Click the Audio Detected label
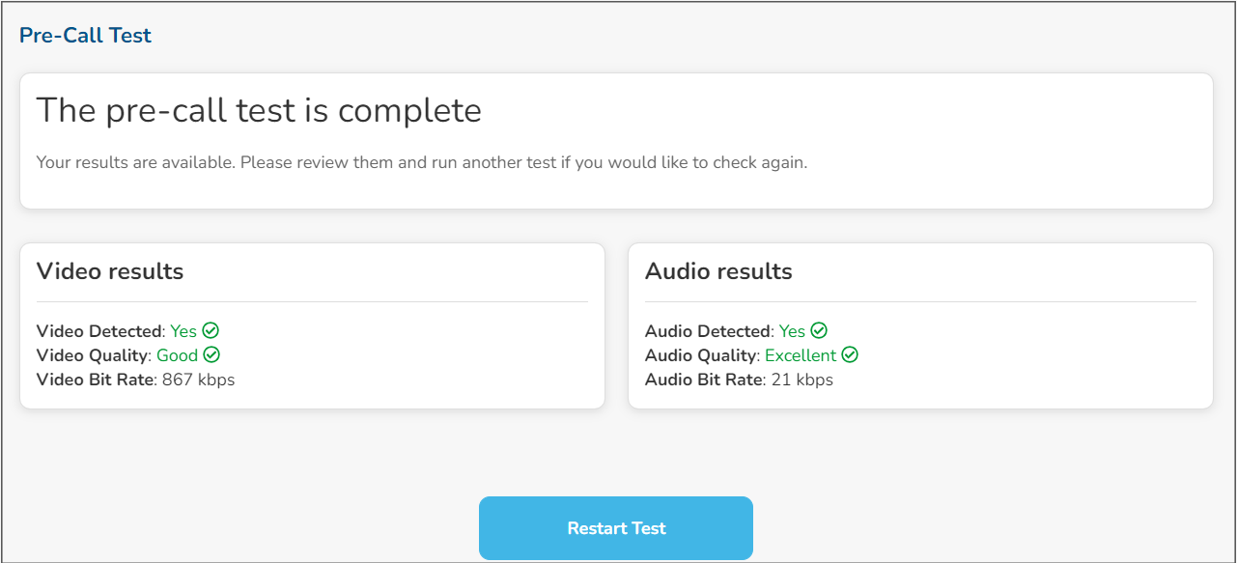This screenshot has height=563, width=1237. click(709, 331)
